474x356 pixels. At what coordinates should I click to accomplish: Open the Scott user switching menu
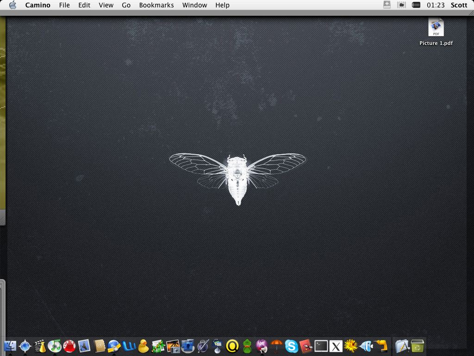tap(459, 5)
